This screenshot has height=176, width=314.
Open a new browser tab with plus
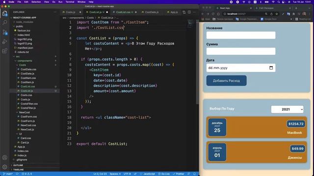point(296,8)
